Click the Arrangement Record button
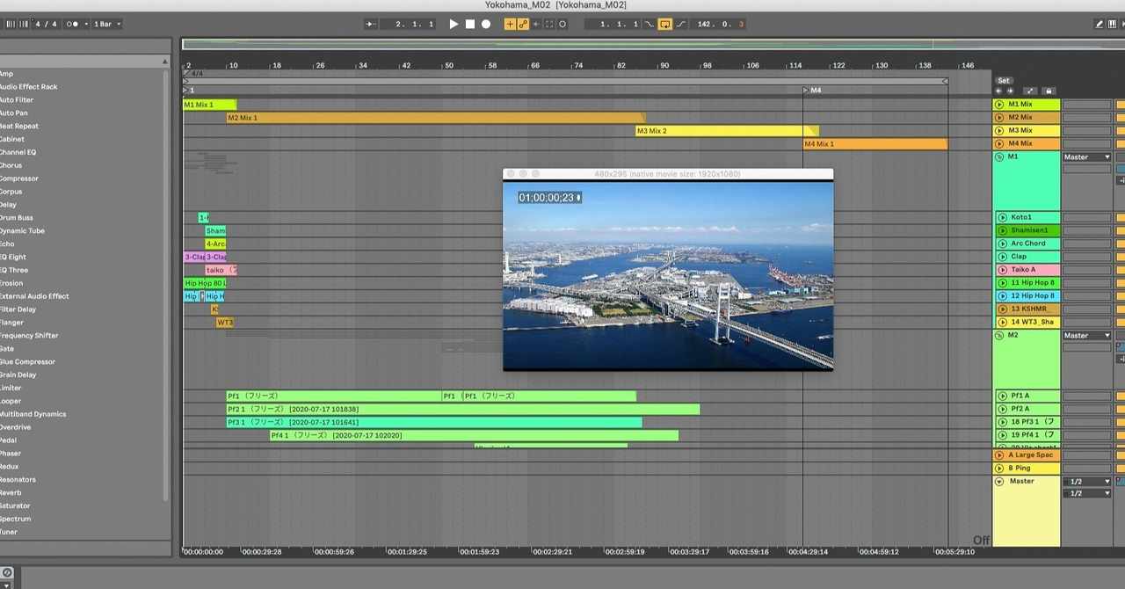 point(485,24)
